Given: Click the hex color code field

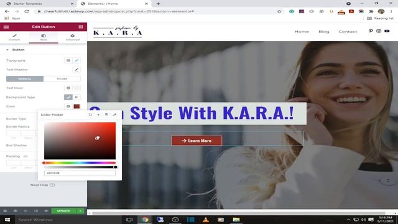Looking at the screenshot, I should (80, 173).
